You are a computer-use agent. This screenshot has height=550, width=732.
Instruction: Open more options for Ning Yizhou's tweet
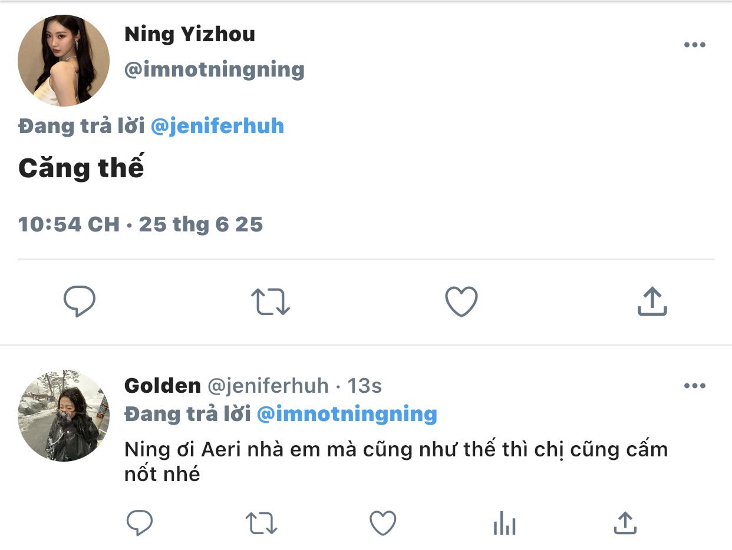pos(695,45)
